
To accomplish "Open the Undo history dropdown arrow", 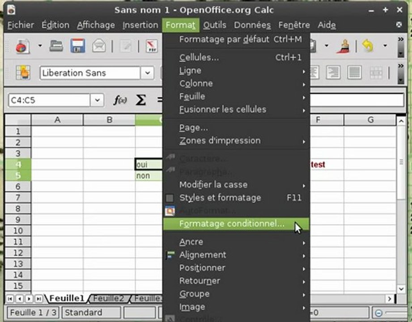I will point(385,46).
